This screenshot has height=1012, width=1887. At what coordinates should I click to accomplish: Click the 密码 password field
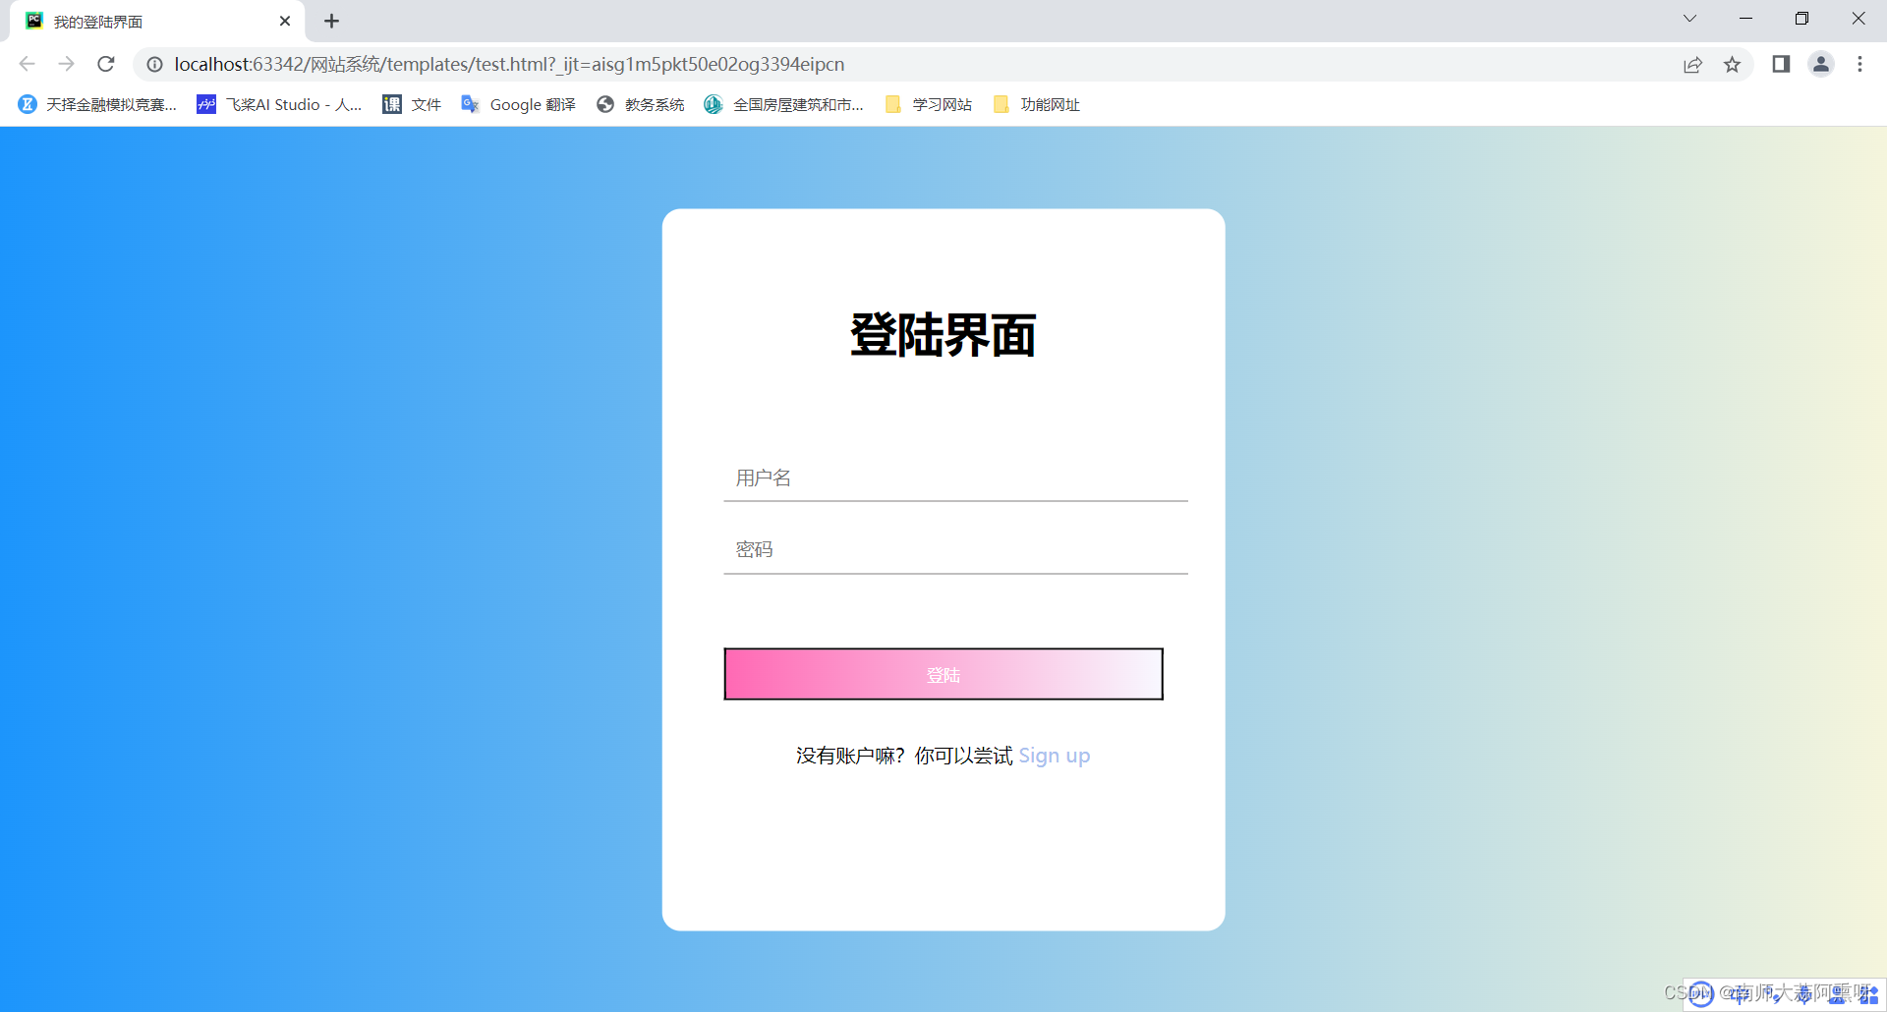(954, 548)
